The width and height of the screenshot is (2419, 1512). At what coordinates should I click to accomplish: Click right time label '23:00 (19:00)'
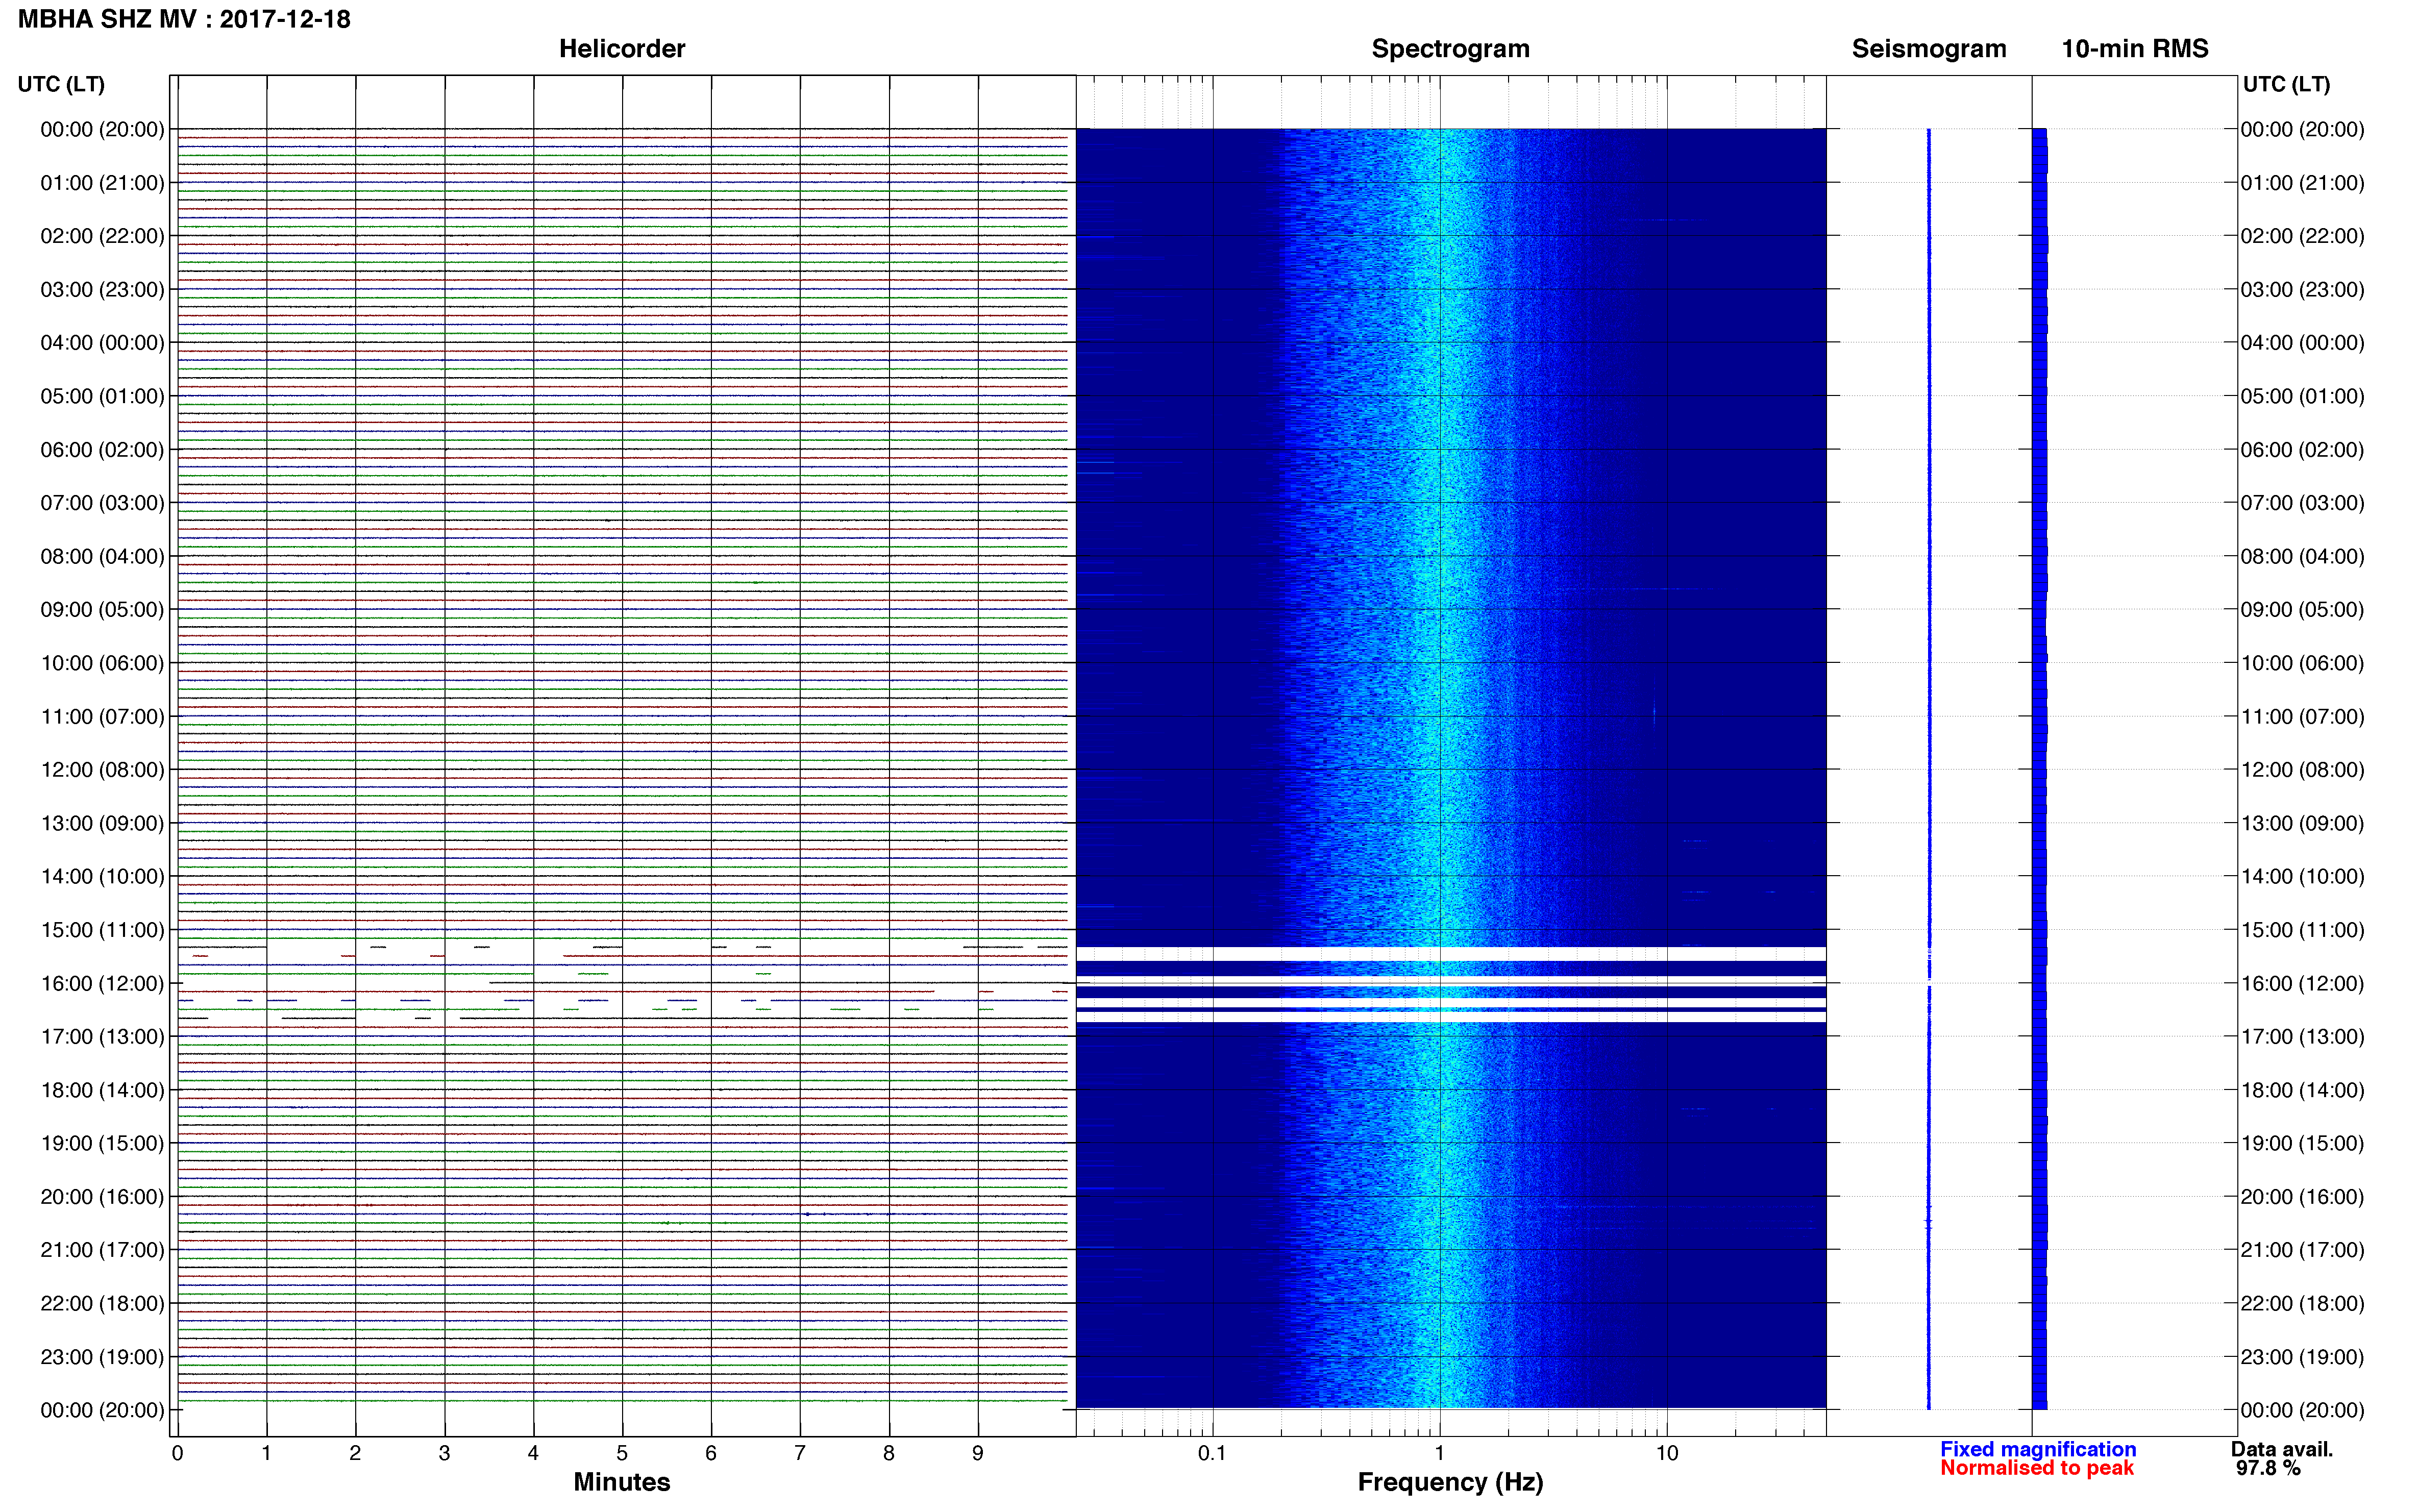coord(2302,1357)
